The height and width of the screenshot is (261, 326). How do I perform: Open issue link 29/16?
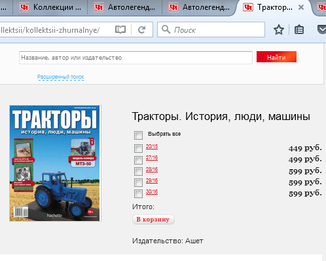(152, 180)
